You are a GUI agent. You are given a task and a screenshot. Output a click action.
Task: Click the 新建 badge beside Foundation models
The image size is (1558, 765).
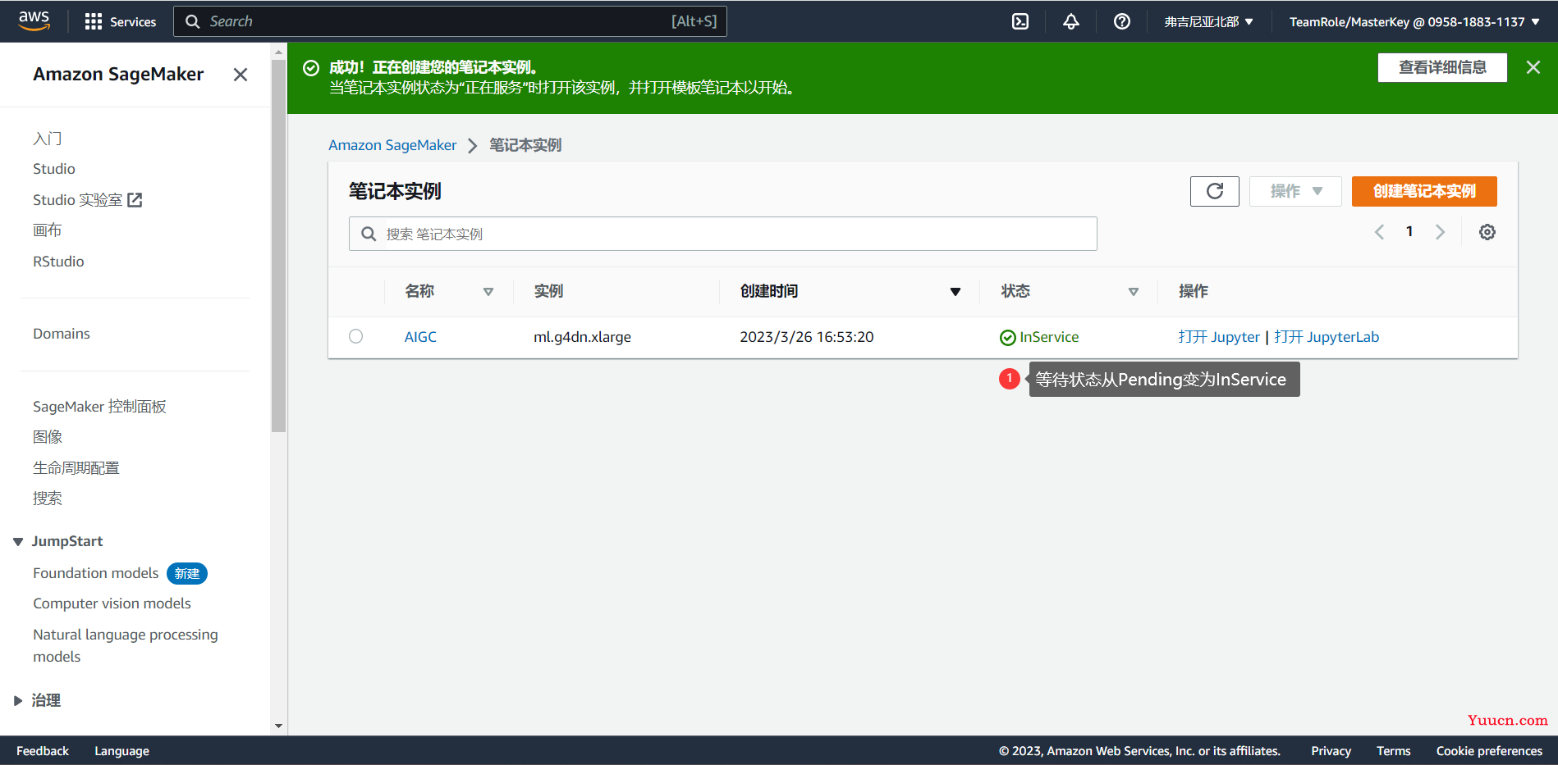click(187, 574)
